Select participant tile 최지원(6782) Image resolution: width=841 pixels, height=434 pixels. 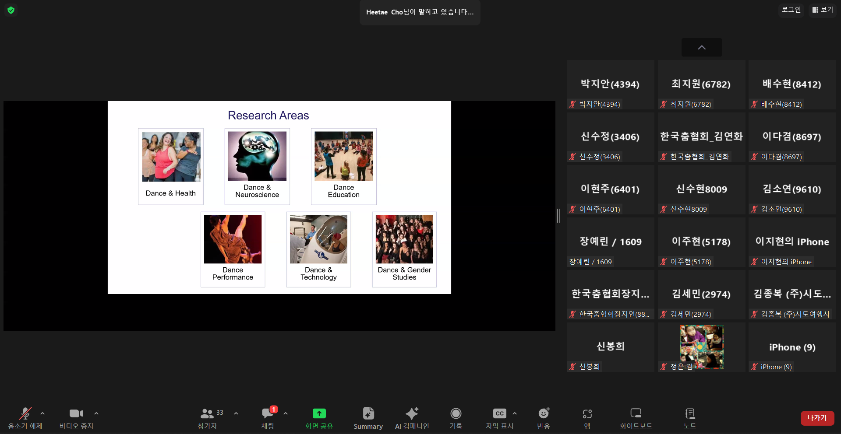(702, 84)
